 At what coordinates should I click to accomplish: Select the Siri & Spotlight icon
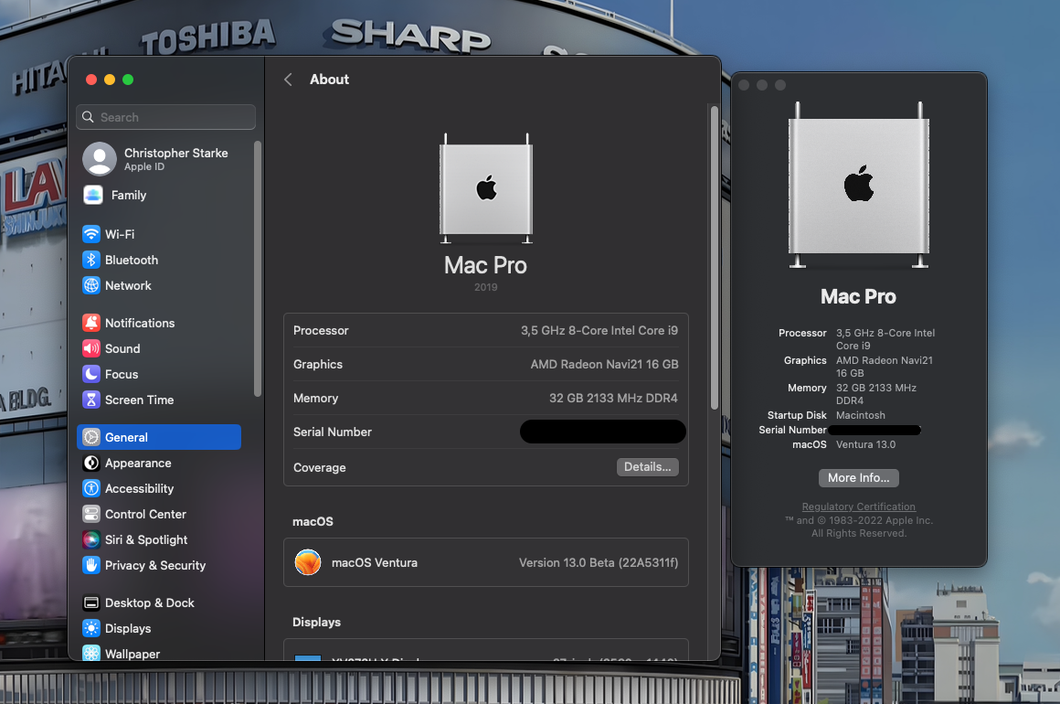tap(91, 539)
